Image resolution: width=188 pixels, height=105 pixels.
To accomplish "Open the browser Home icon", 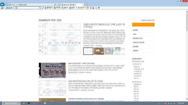I will pos(180,4).
